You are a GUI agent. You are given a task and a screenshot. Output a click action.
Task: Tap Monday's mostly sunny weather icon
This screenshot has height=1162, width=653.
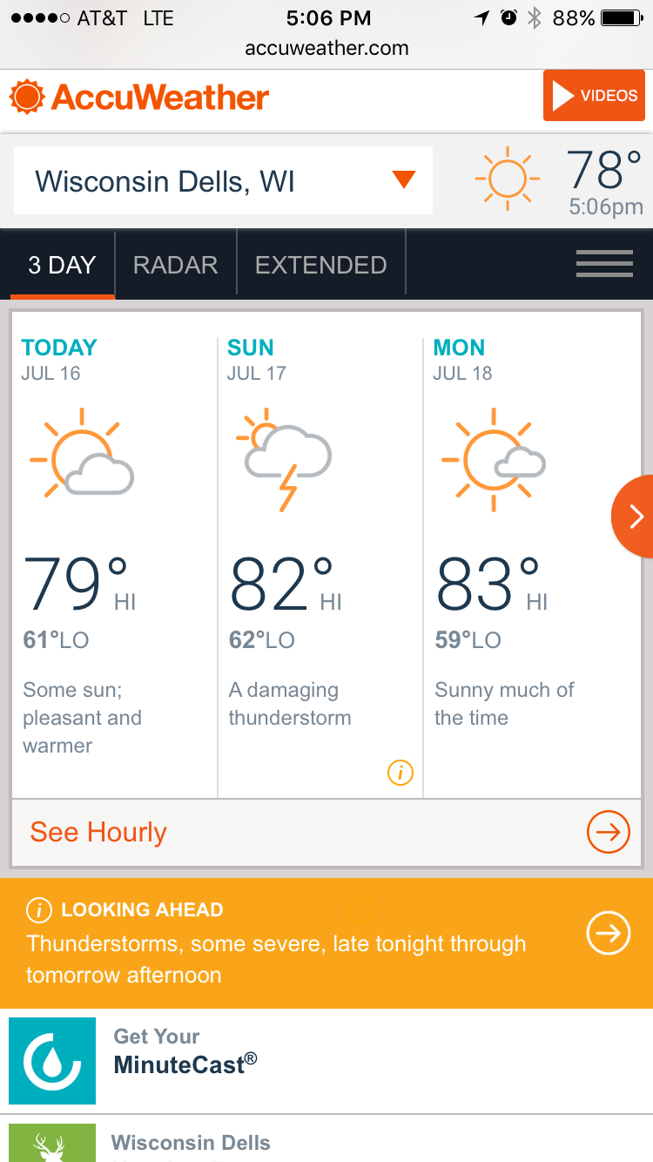[493, 459]
